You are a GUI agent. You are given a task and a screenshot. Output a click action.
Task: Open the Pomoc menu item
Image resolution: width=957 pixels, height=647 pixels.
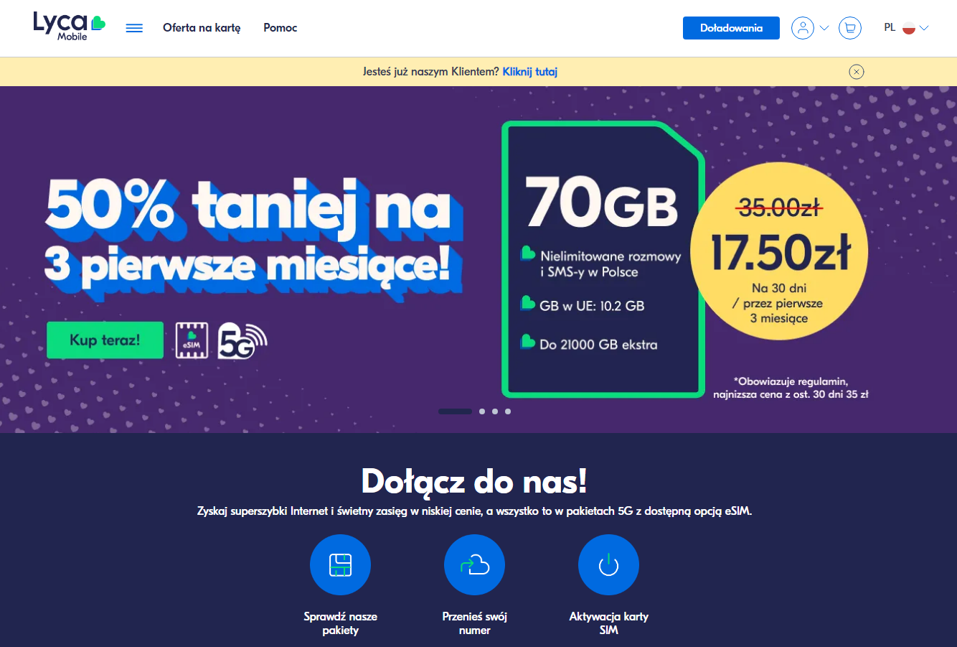point(280,28)
